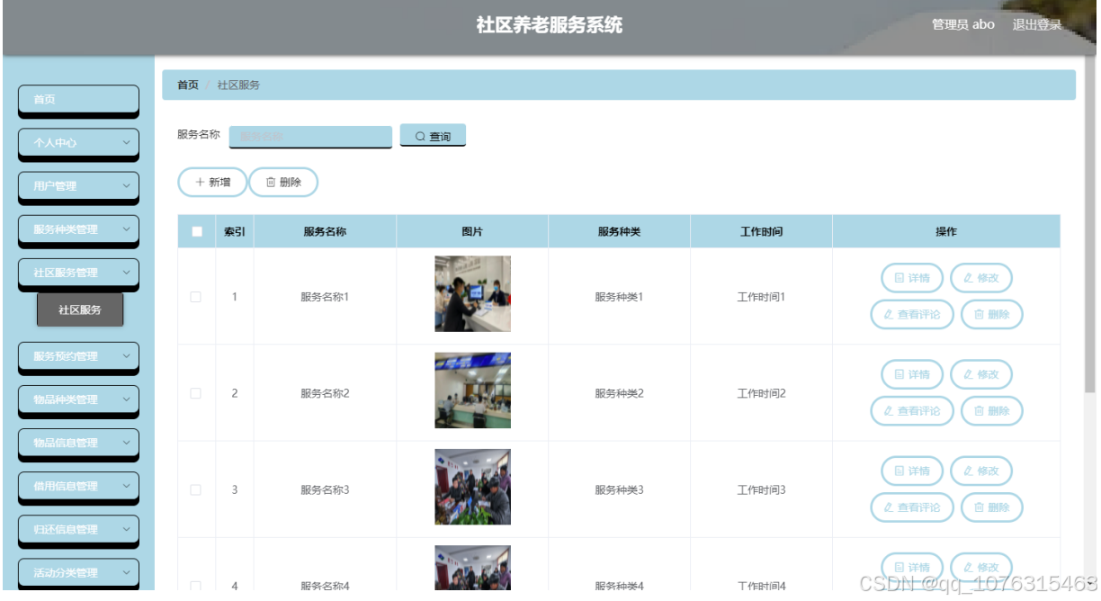
Task: Click the plus icon on 新增 button
Action: tap(200, 182)
